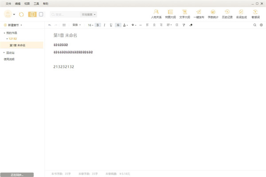Open the 人物关系 character relationship tool

pyautogui.click(x=156, y=14)
